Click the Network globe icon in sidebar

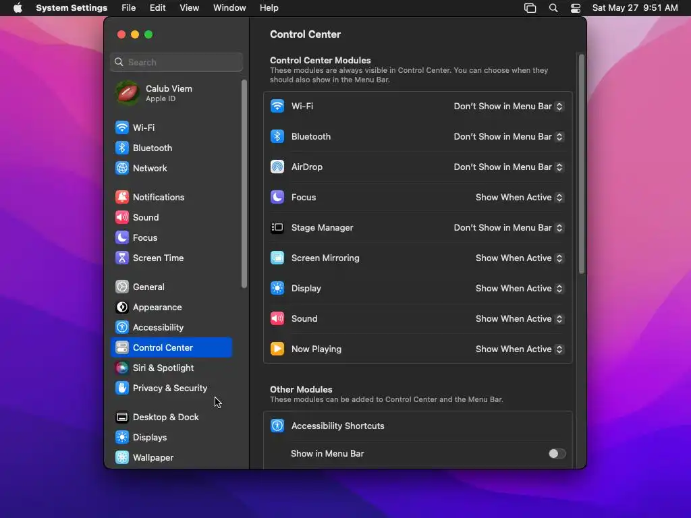pos(122,168)
